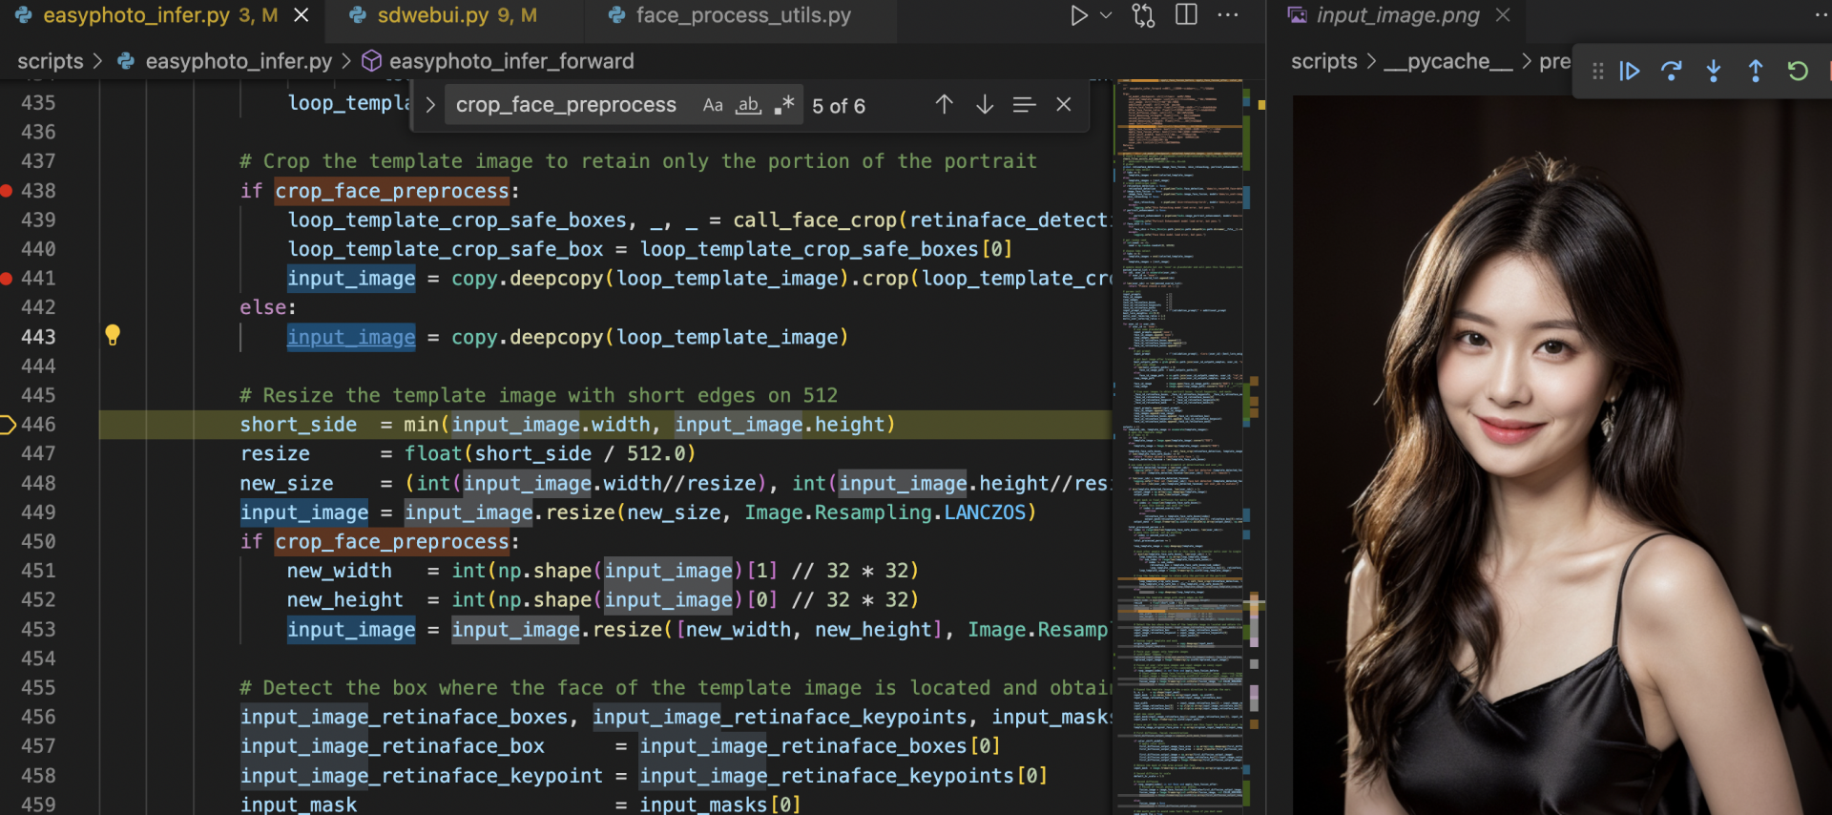The image size is (1832, 815).
Task: Toggle Find in Selection
Action: 1024,105
